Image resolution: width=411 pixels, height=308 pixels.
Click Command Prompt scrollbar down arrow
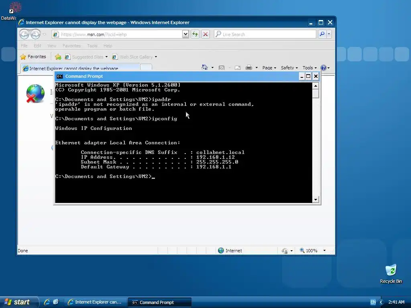[315, 200]
